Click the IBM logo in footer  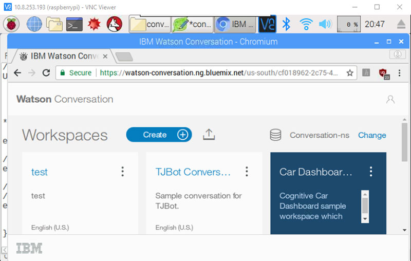(29, 248)
